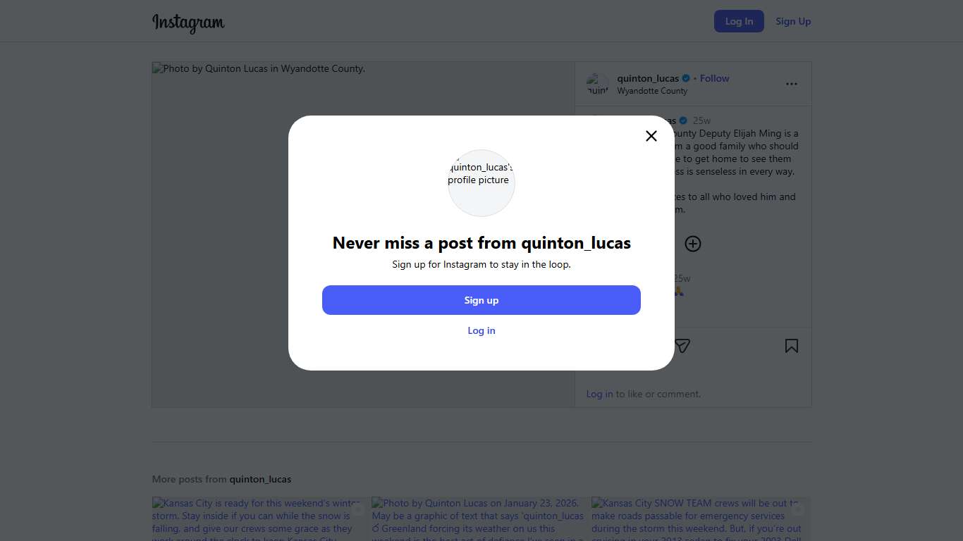Viewport: 963px width, 541px height.
Task: Click Log in to like or comment
Action: pos(599,394)
